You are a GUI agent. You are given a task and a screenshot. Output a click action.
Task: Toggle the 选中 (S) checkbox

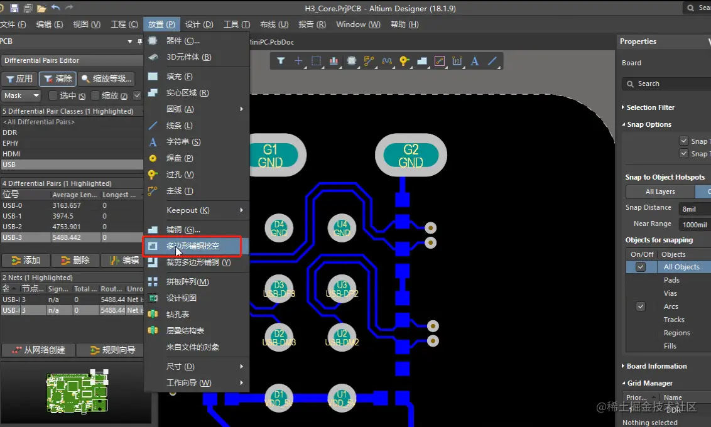pyautogui.click(x=53, y=95)
